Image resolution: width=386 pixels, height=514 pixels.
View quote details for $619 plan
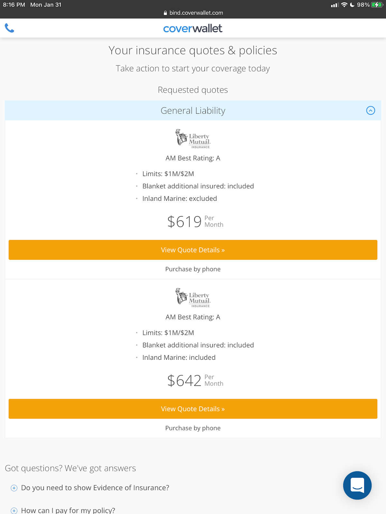193,250
